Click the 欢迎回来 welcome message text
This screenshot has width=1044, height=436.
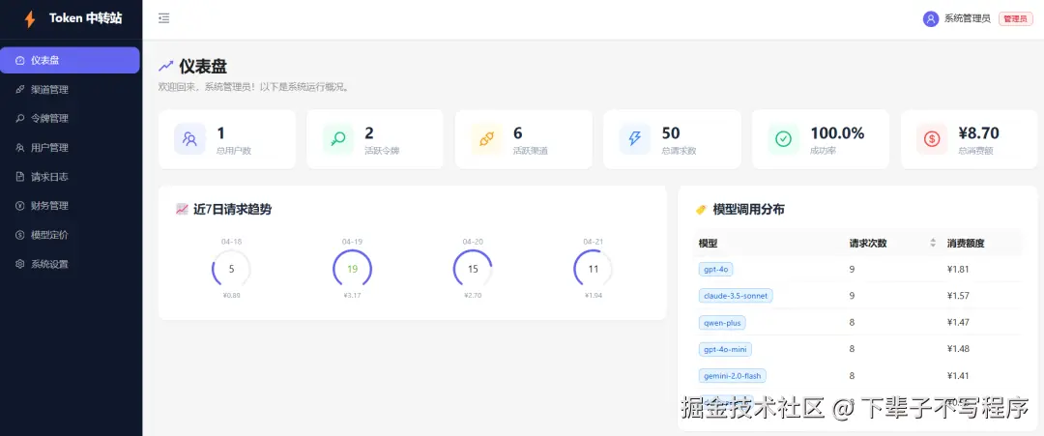[254, 87]
